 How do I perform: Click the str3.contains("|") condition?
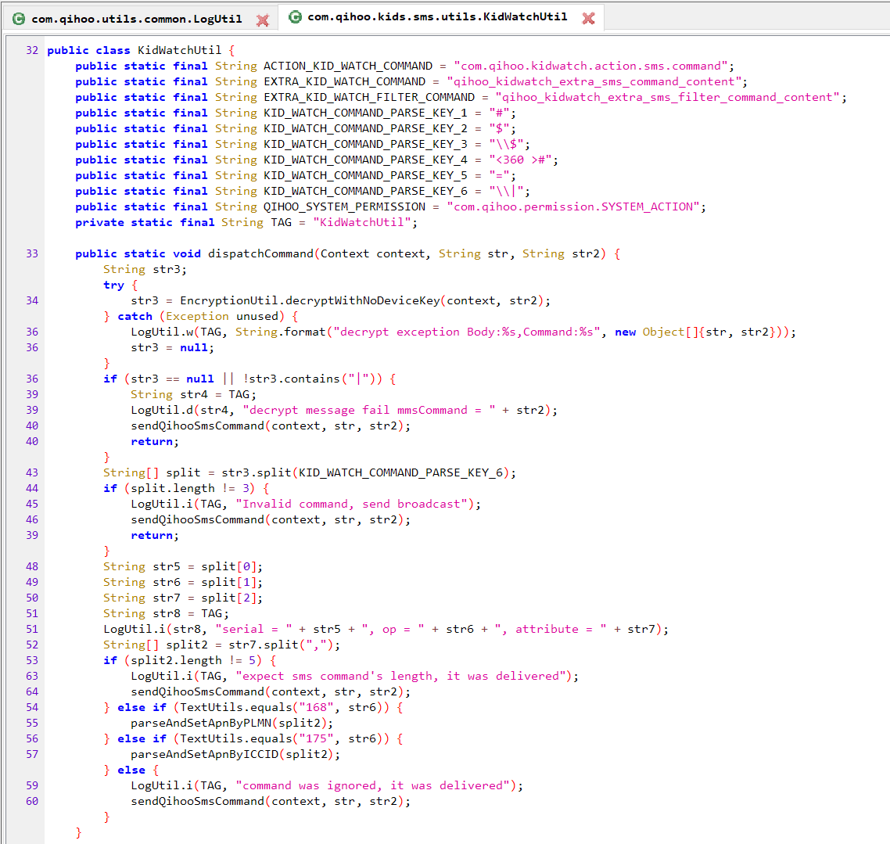[312, 379]
